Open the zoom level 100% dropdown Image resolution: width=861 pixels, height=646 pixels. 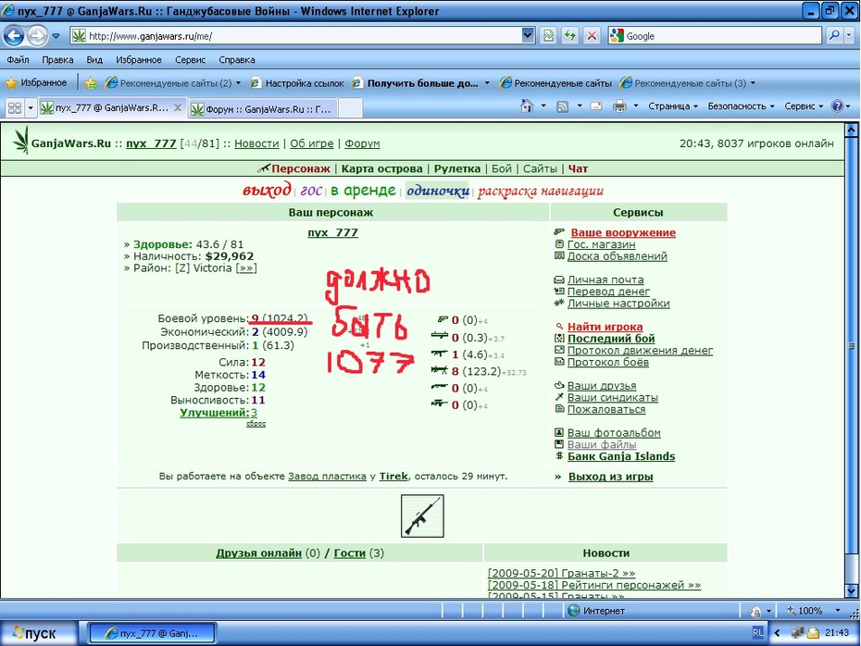pos(837,610)
